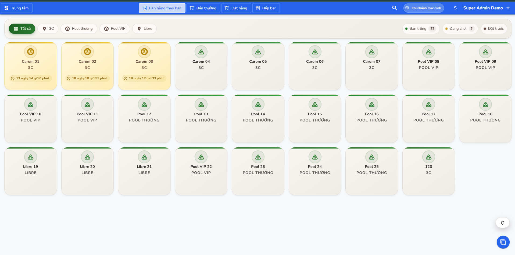Filter tables by 3C area
The width and height of the screenshot is (515, 255).
48,29
